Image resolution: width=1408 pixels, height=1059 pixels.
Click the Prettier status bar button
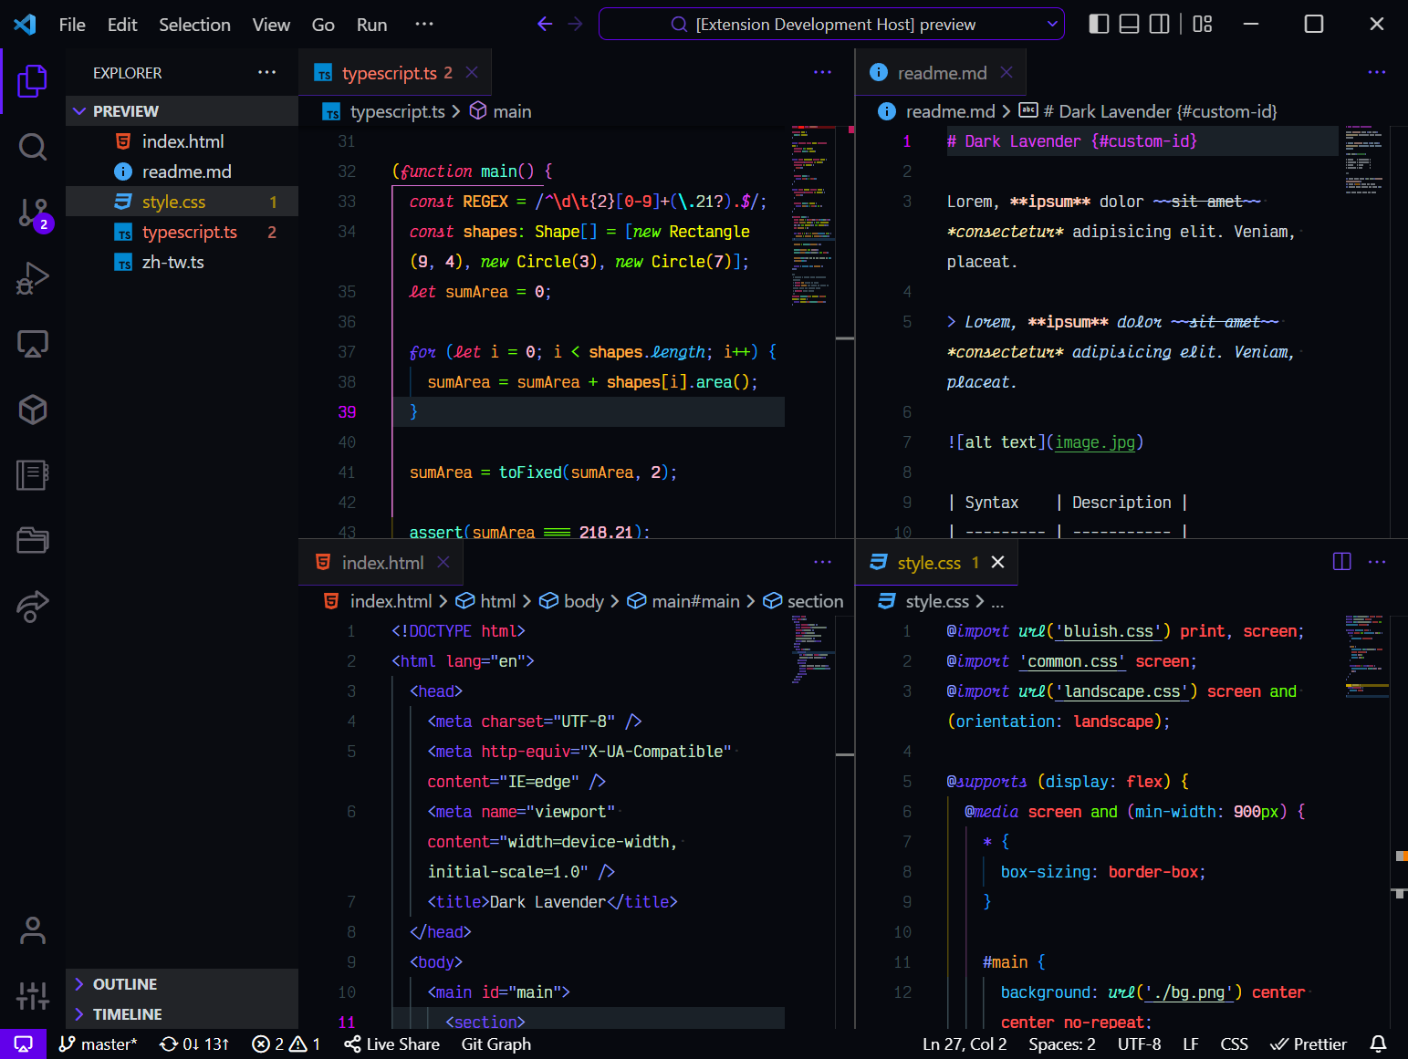point(1309,1044)
